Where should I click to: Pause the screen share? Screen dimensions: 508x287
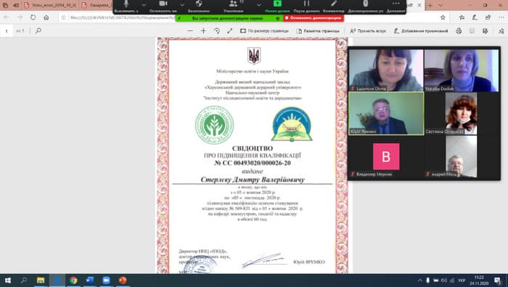306,6
